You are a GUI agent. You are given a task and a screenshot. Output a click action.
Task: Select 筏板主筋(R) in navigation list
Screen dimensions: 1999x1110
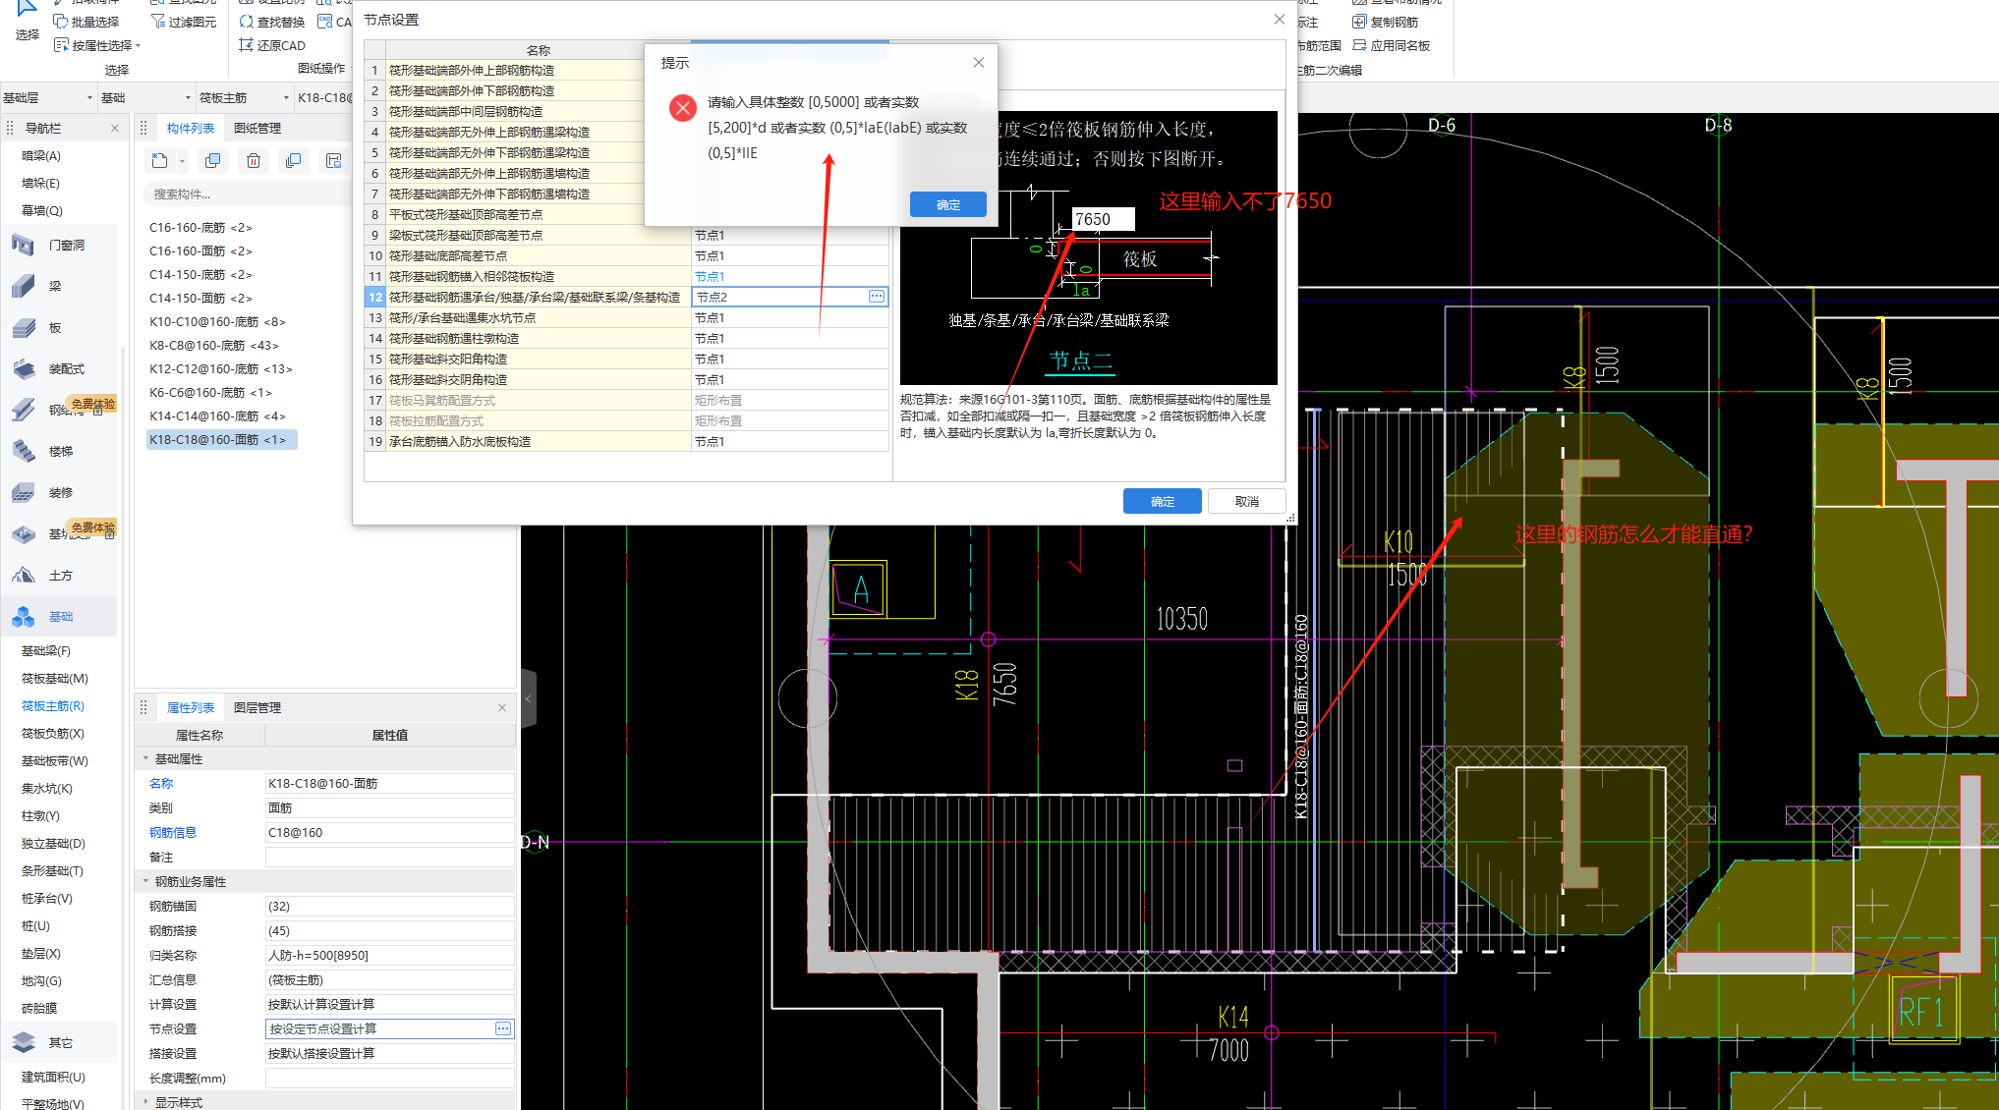point(53,705)
